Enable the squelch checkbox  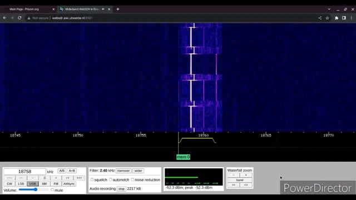click(92, 179)
